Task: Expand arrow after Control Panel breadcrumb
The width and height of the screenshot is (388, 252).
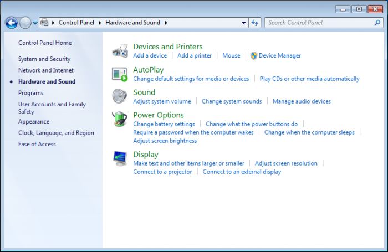Action: (100, 23)
